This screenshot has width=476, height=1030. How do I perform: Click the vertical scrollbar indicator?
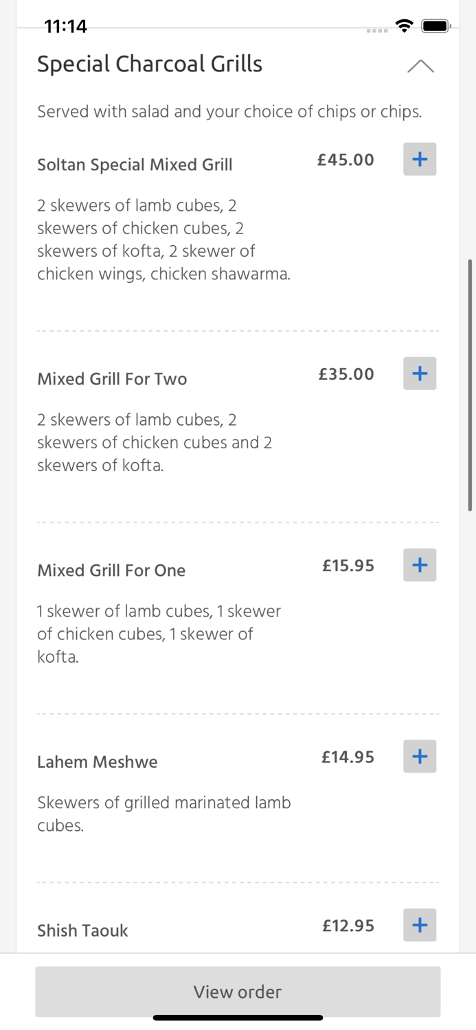470,385
